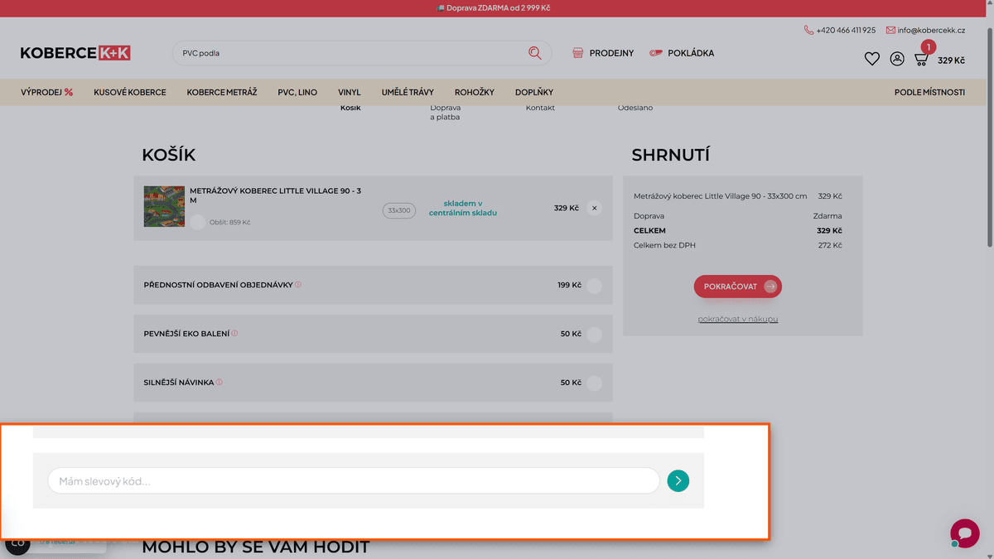Click the 33x300 size badge
This screenshot has height=559, width=994.
[398, 210]
